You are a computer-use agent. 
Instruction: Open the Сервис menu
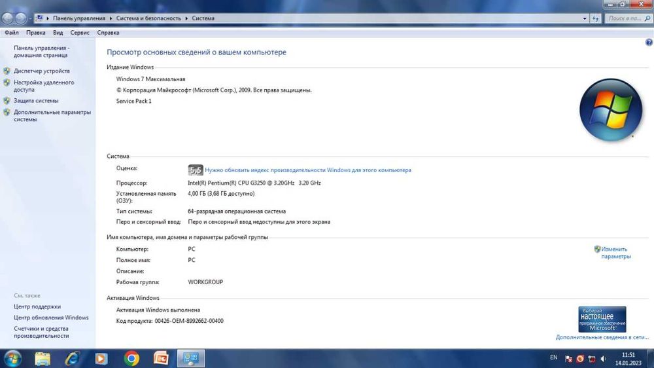[80, 33]
